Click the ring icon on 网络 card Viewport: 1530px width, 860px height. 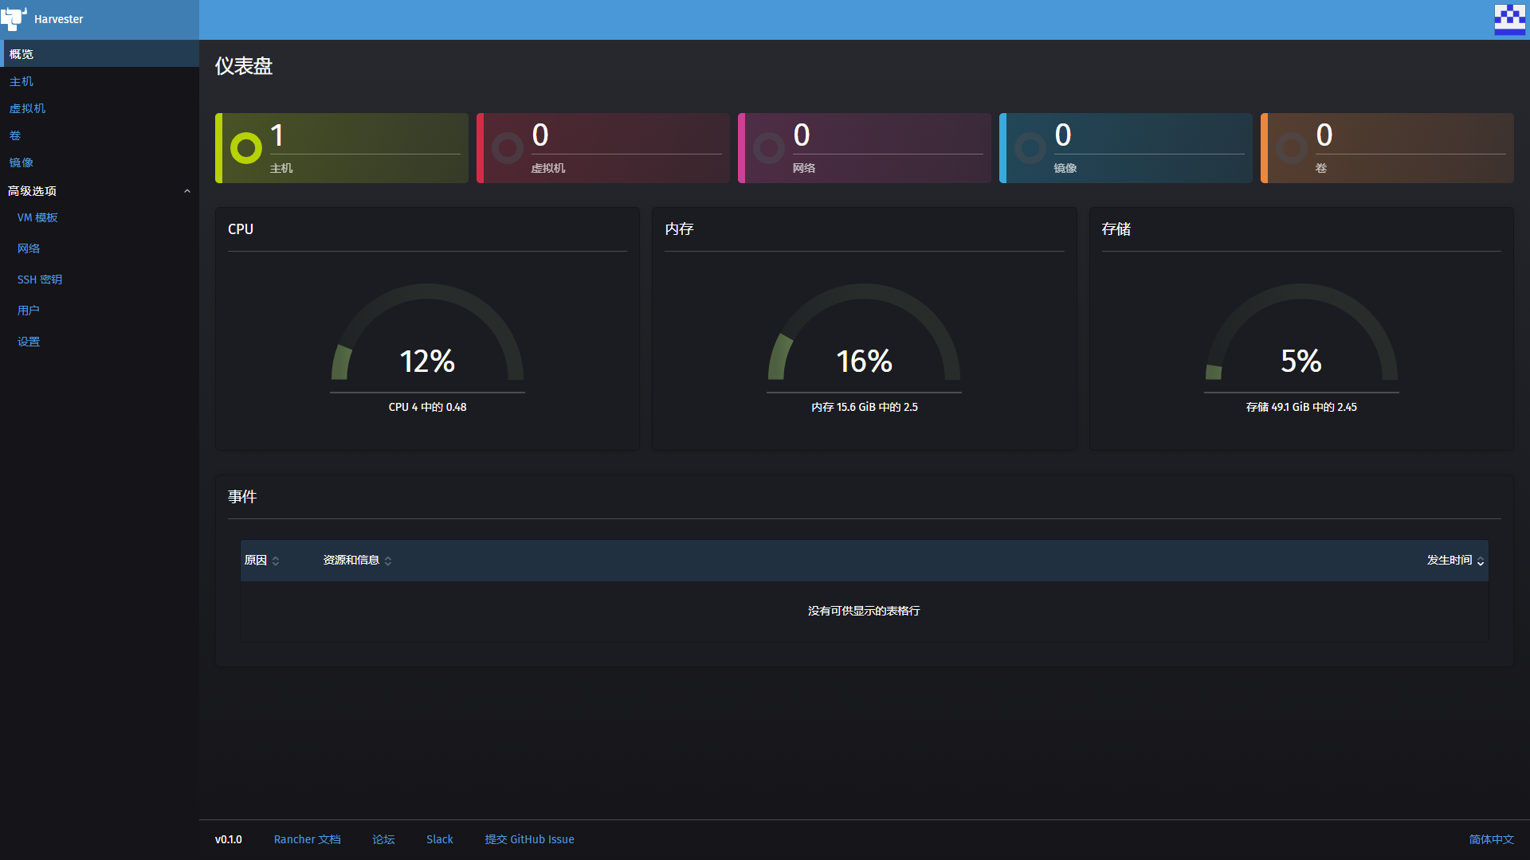769,148
